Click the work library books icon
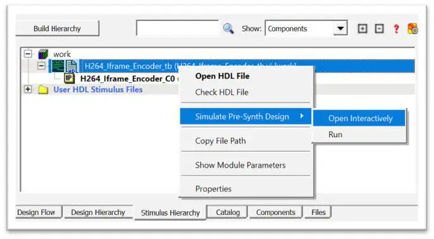The image size is (434, 239). [43, 54]
